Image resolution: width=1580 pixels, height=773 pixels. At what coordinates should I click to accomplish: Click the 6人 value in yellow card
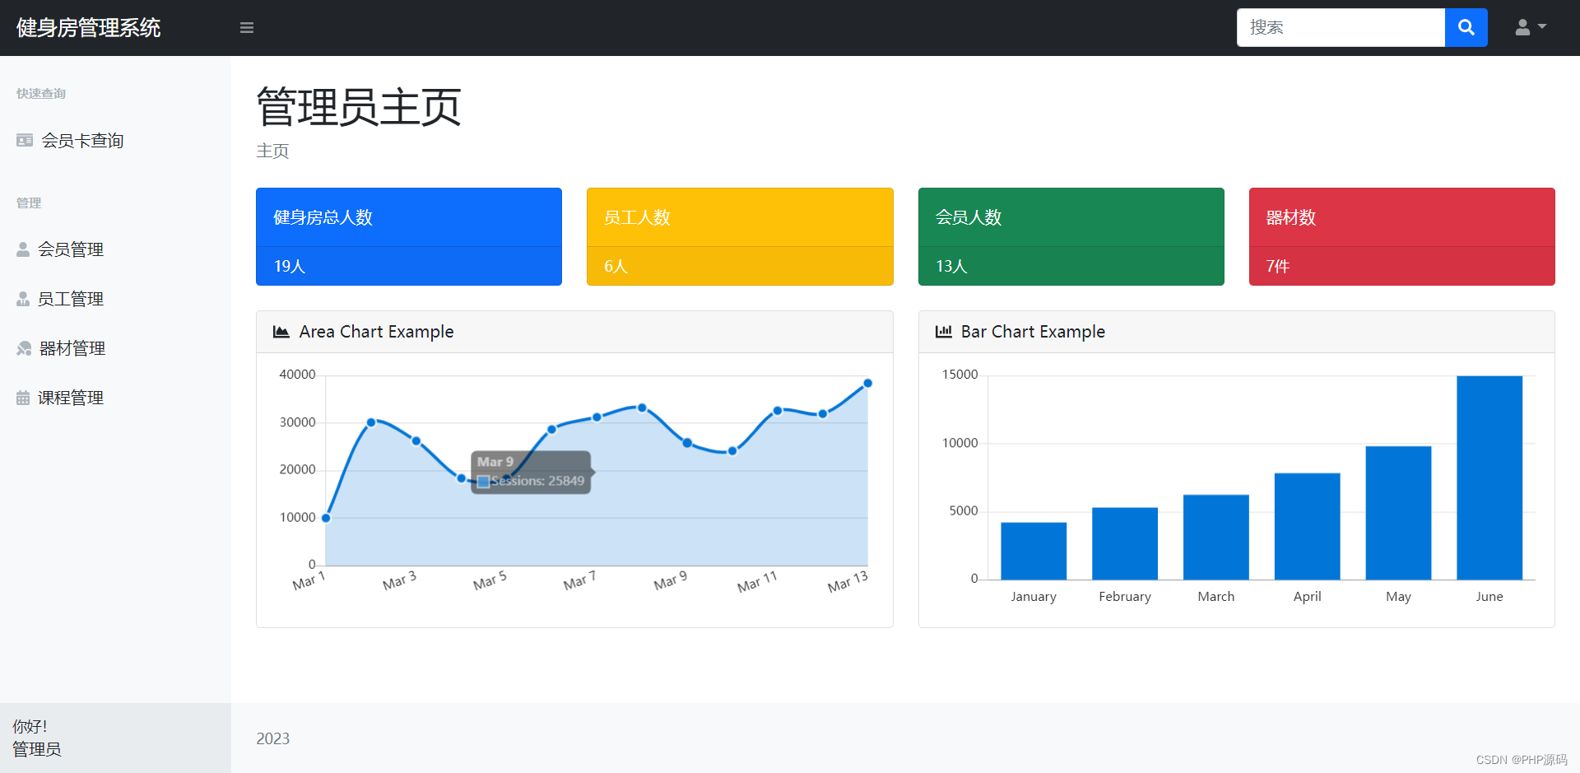click(x=616, y=266)
